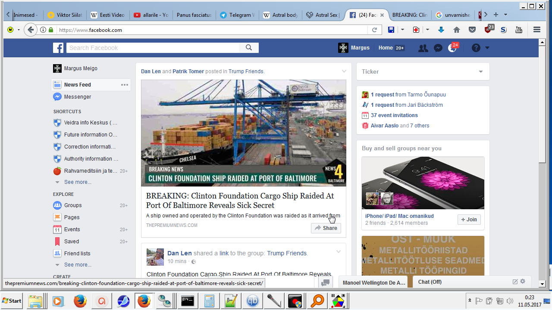Viewport: 552px width, 310px height.
Task: Open the Command Prompt taskbar icon
Action: click(188, 301)
